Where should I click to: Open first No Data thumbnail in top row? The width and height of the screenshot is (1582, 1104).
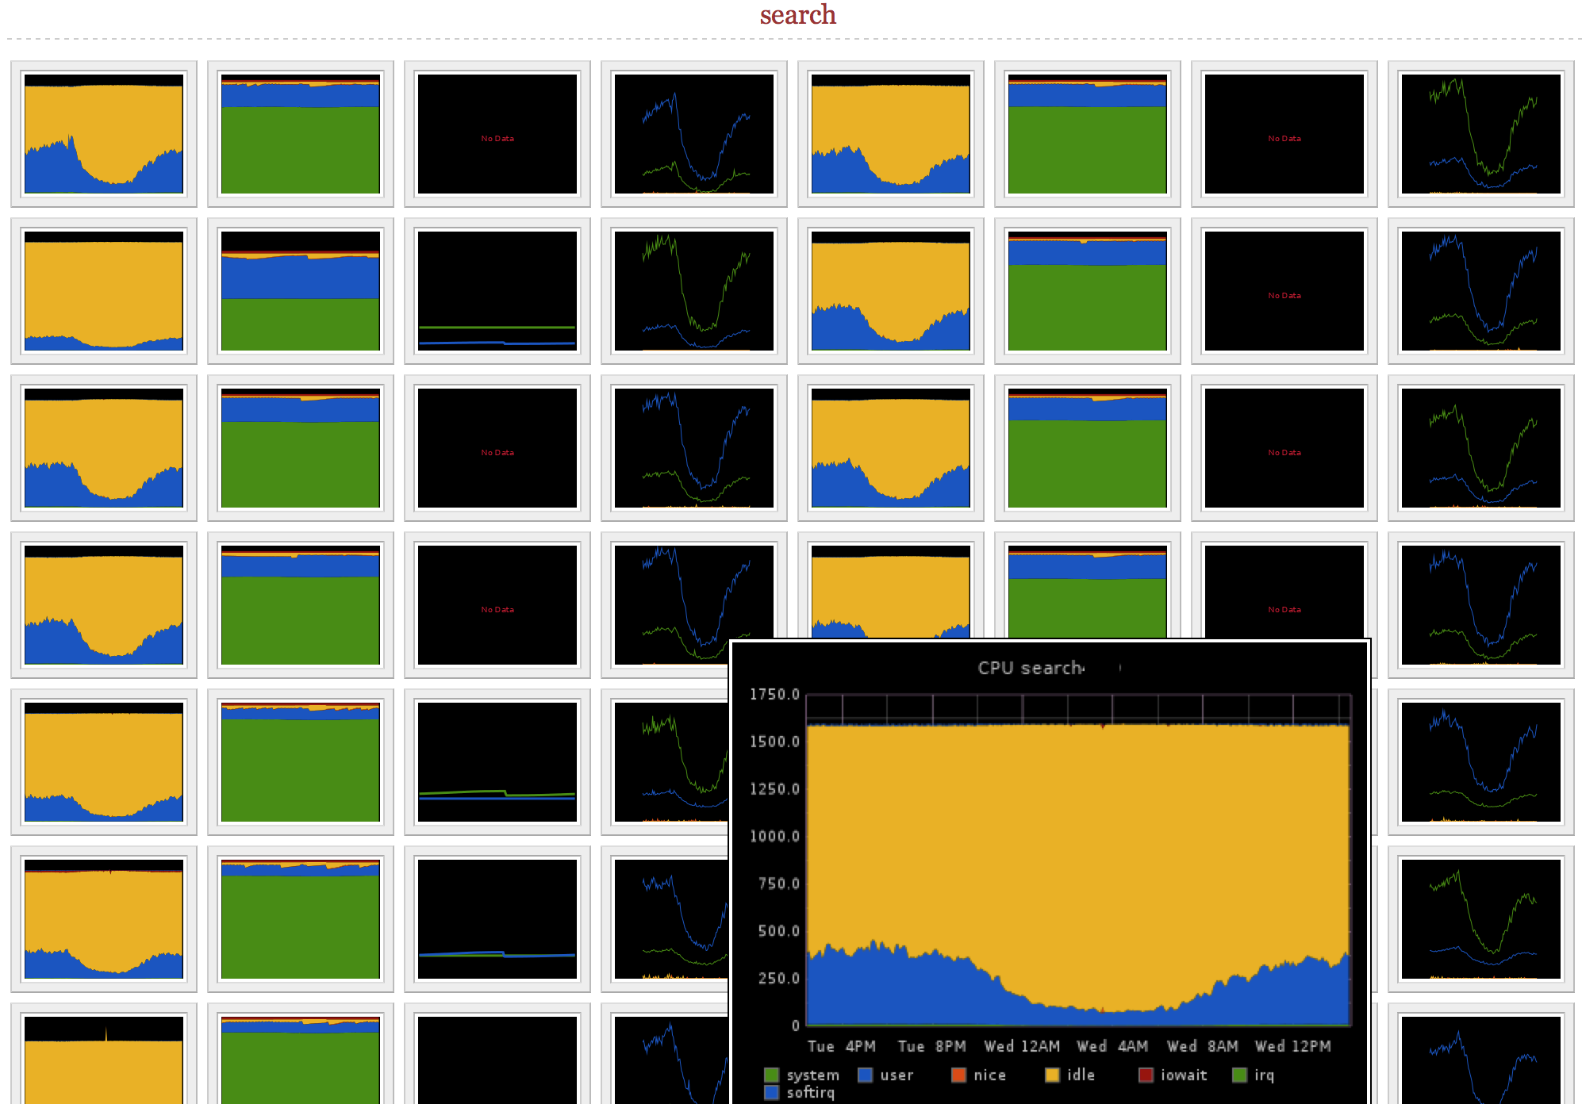click(497, 134)
